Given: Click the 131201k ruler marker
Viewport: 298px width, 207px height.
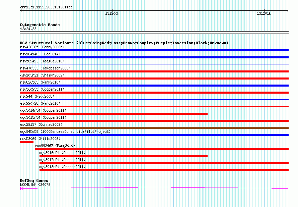Looking at the screenshot, I should tap(264, 13).
